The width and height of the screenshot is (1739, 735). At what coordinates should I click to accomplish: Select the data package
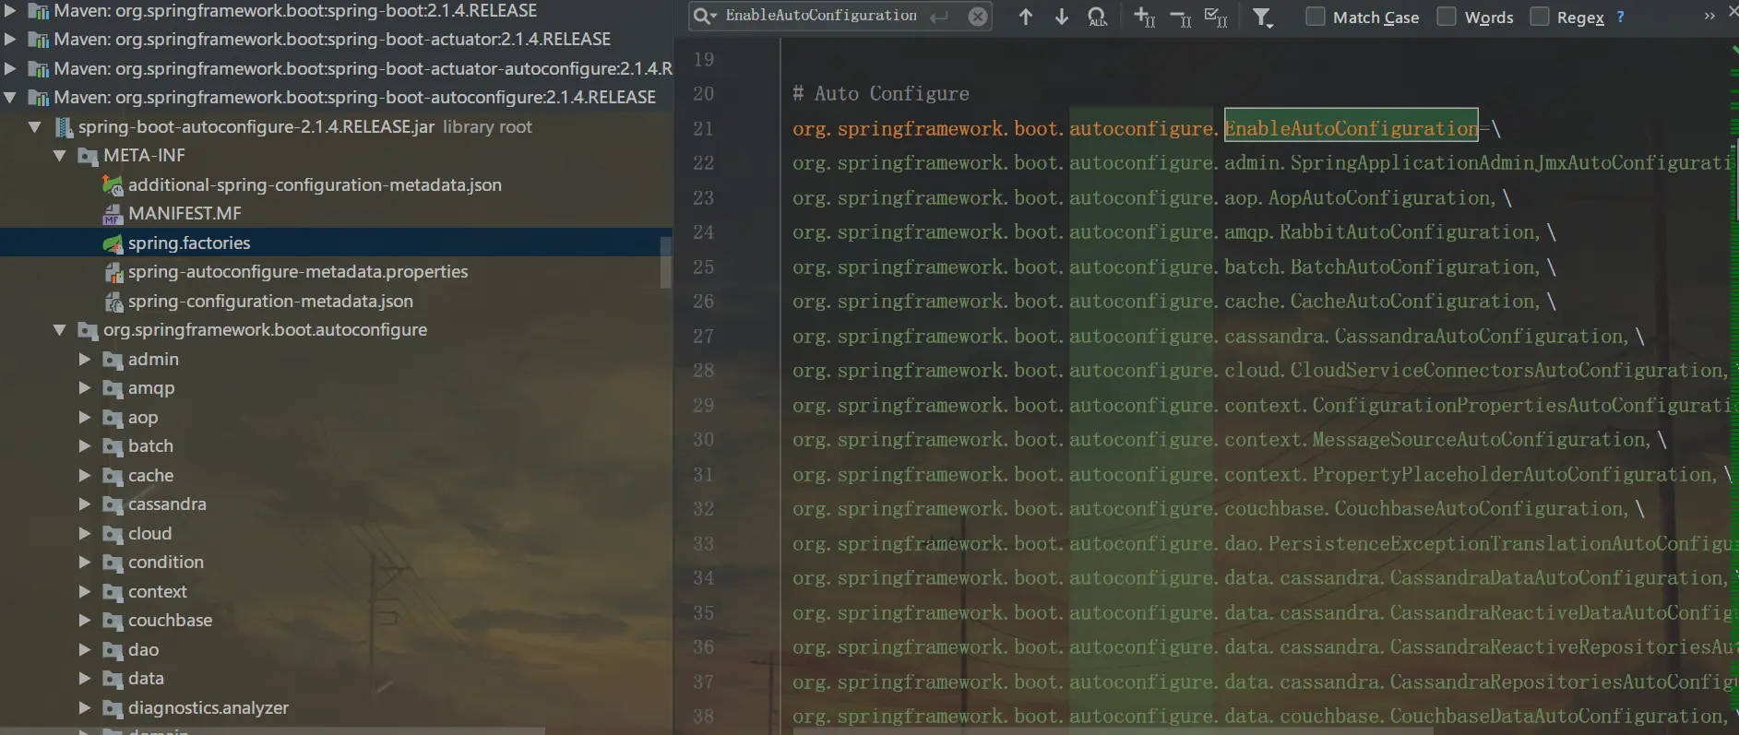click(146, 678)
